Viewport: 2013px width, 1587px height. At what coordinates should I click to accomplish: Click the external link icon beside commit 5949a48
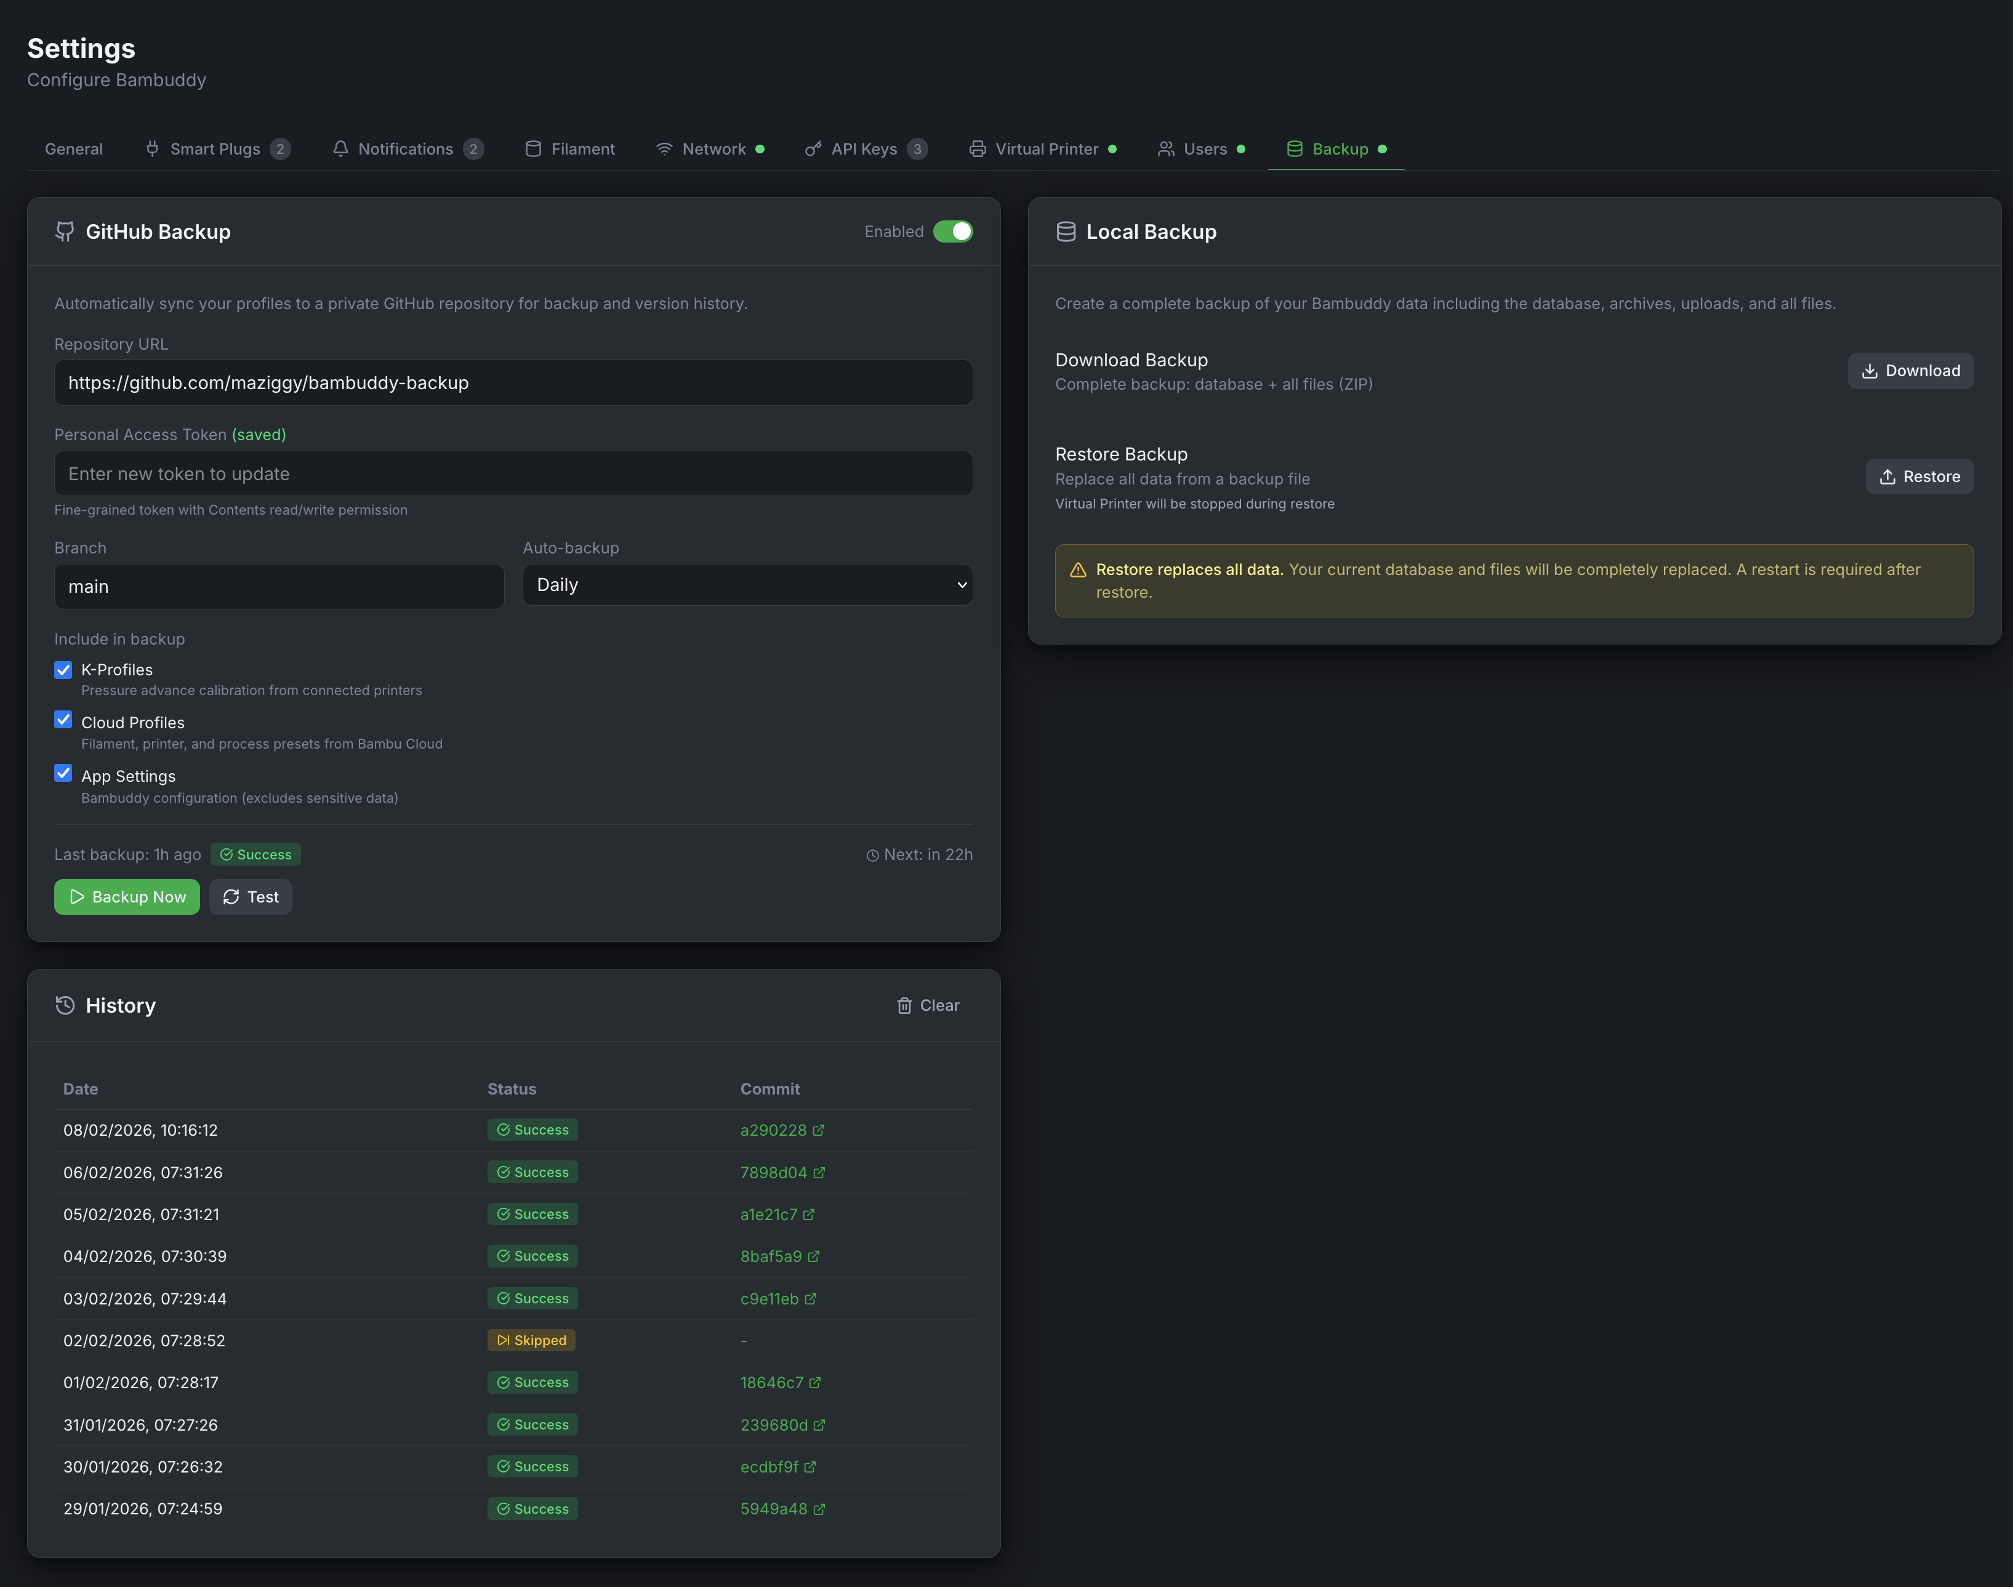tap(819, 1509)
